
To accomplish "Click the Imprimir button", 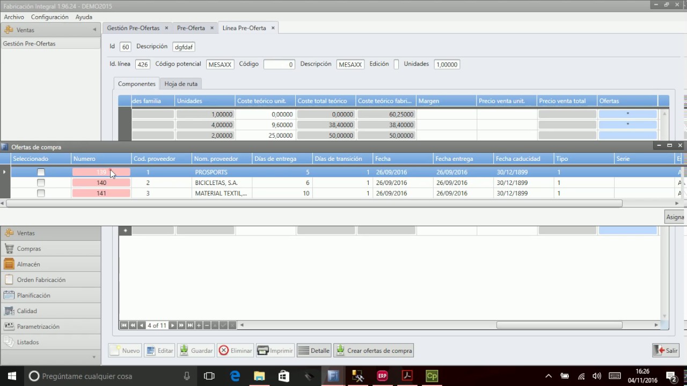I will tap(275, 351).
